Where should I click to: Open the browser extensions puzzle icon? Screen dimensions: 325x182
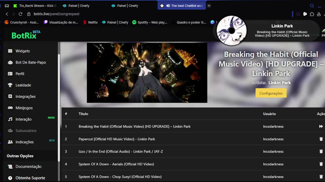pyautogui.click(x=312, y=14)
